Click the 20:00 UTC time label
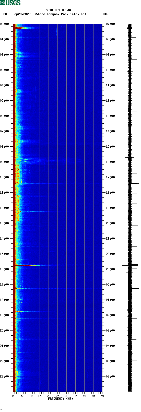The height and width of the screenshot is (412, 141). pyautogui.click(x=110, y=223)
